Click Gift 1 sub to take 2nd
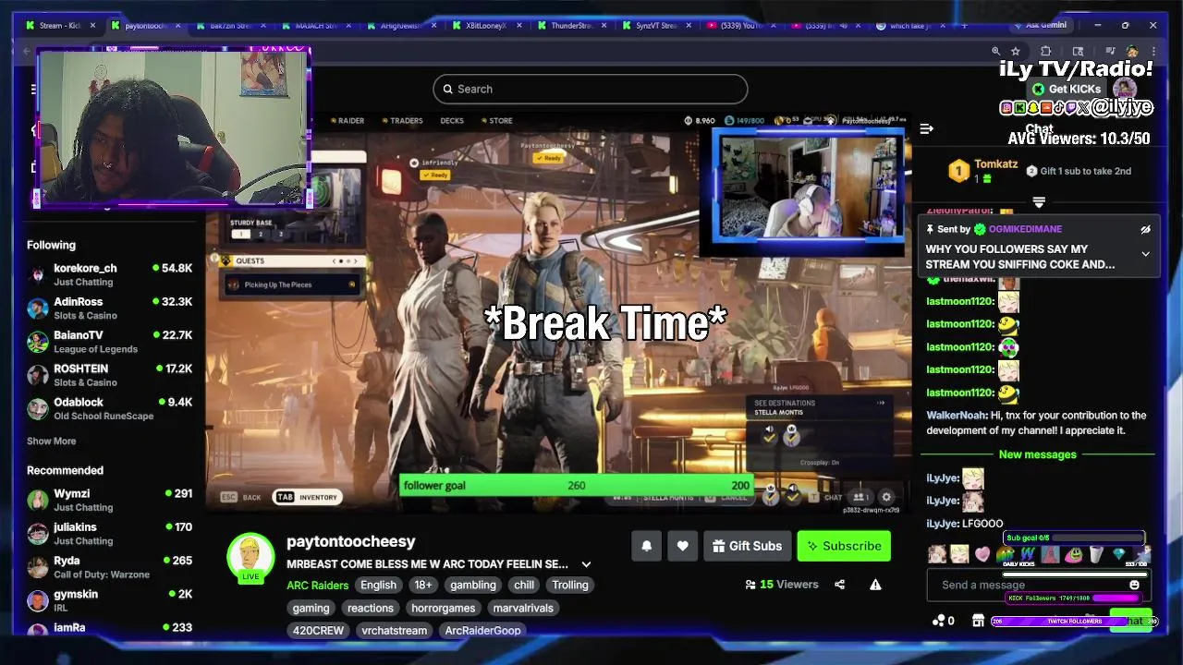Viewport: 1183px width, 665px height. [x=1079, y=171]
